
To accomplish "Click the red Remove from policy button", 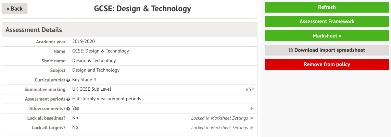I will (327, 64).
